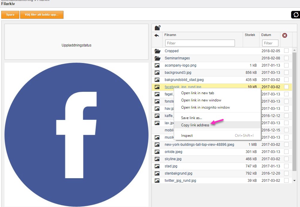Screen dimensions: 300x207
Task: Open the SeminarImages folder name
Action: pos(177,58)
